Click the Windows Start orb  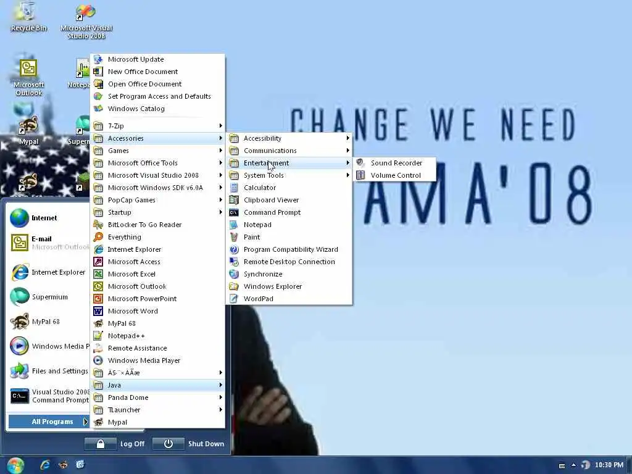[x=15, y=465]
